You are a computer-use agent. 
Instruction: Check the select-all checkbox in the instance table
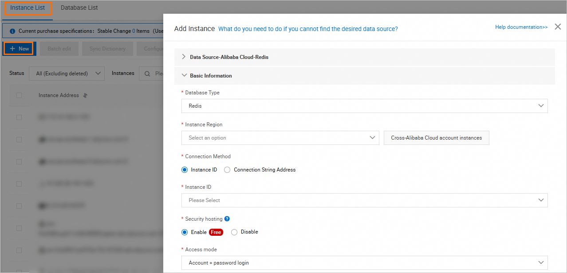(19, 95)
